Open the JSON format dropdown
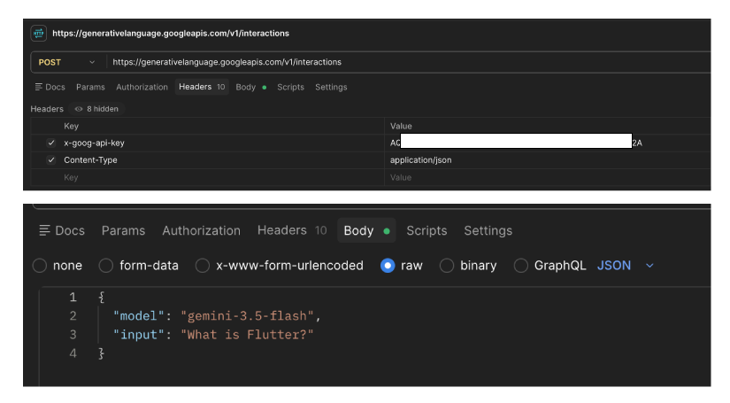730x403 pixels. (626, 266)
